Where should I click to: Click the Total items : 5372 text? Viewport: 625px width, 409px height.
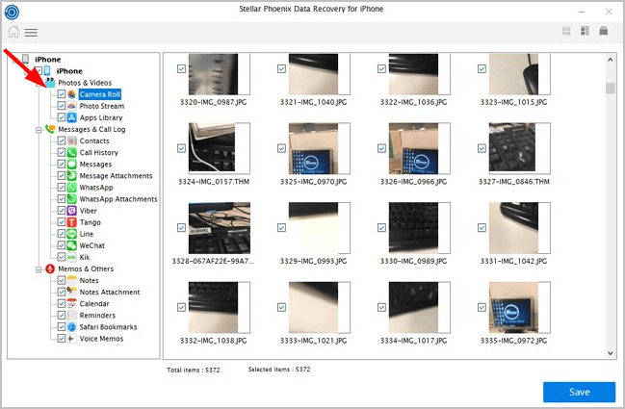194,370
